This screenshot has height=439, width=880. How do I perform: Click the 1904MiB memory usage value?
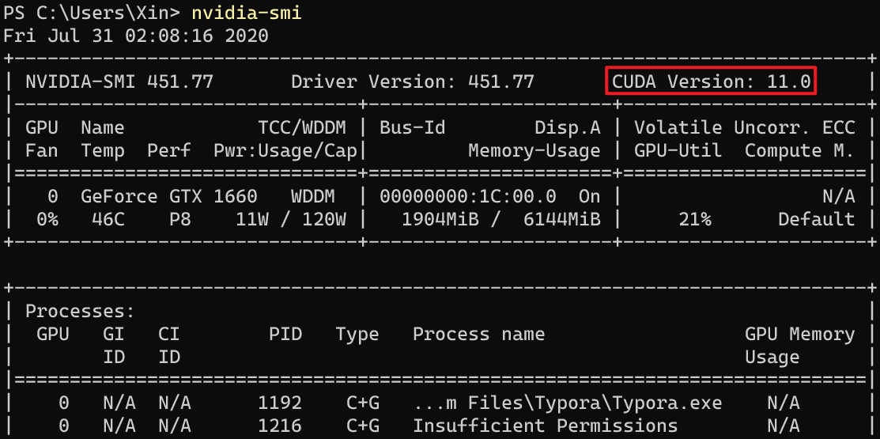point(440,219)
